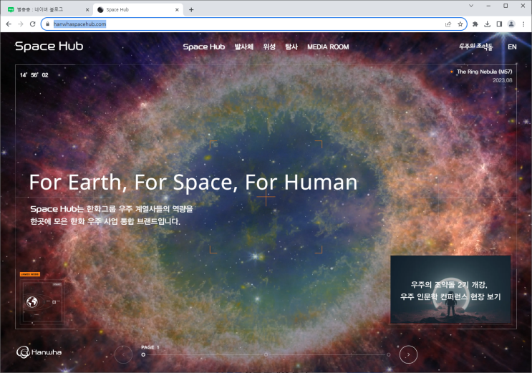The width and height of the screenshot is (532, 373).
Task: Click the lock icon in the address bar
Action: click(x=47, y=24)
